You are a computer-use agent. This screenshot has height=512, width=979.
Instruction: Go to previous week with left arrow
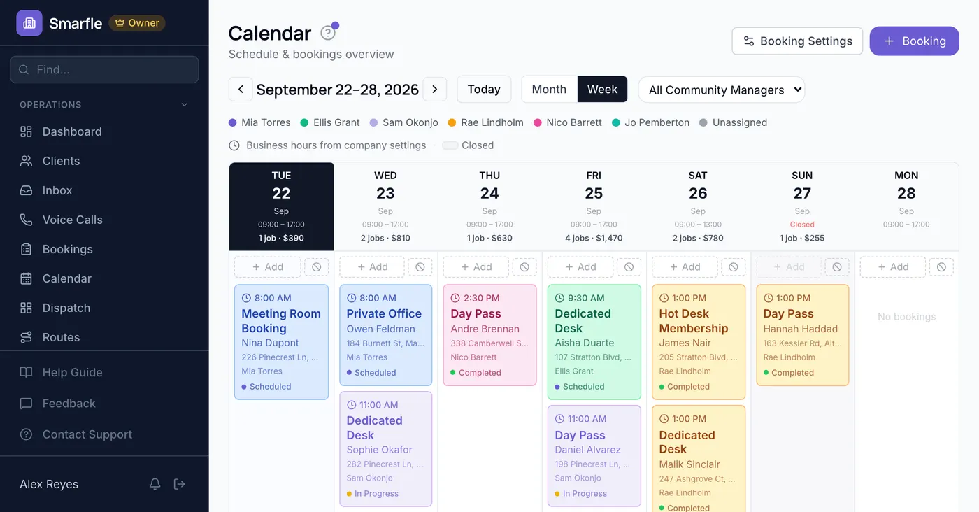[x=241, y=90]
